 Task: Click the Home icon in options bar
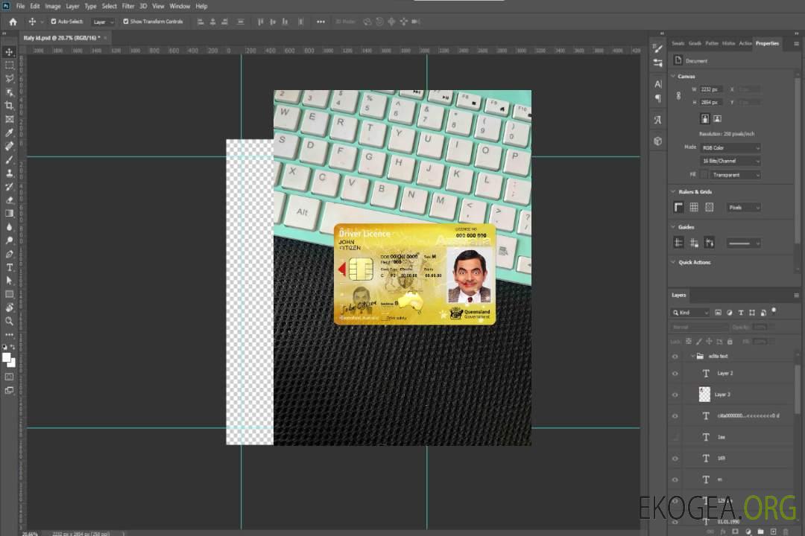[13, 22]
